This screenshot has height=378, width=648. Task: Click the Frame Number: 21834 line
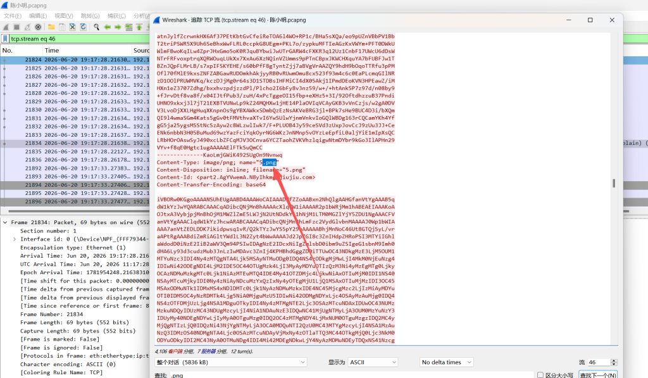51,314
